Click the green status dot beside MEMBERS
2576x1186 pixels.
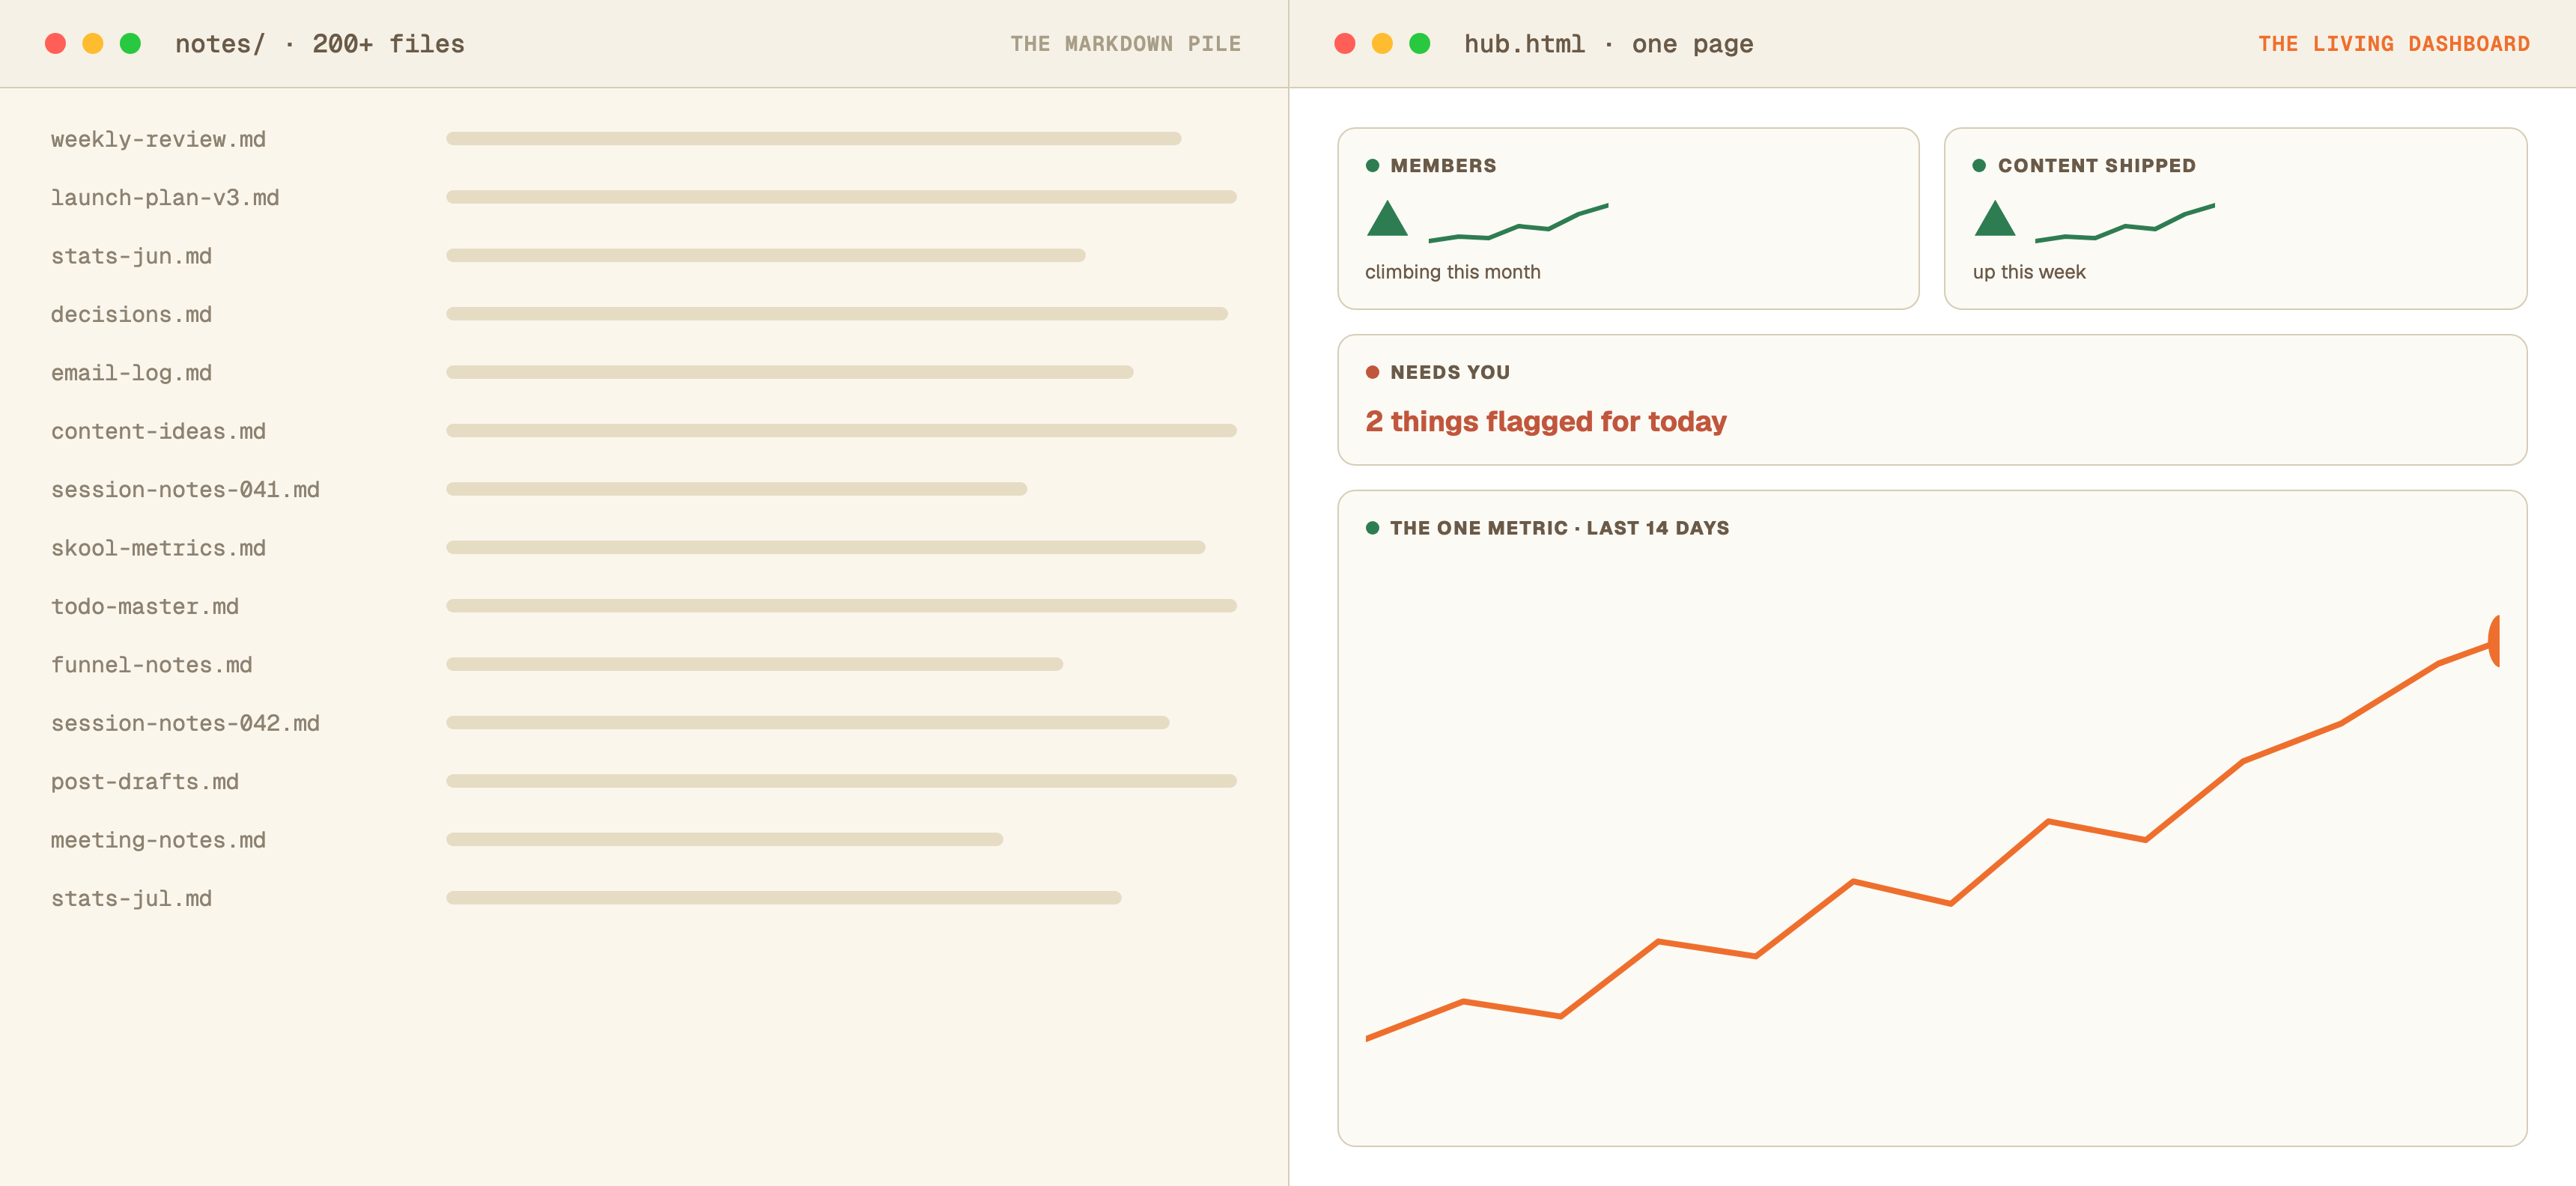1373,166
